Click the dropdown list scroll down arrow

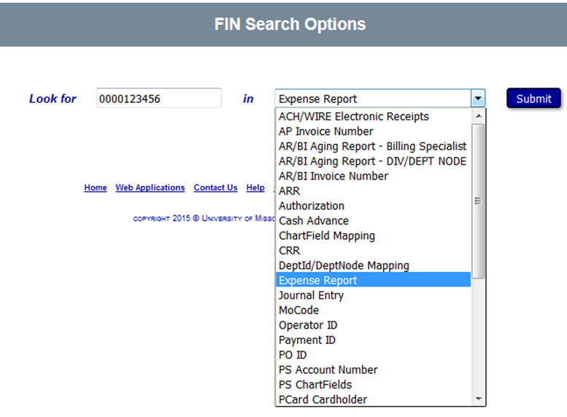pyautogui.click(x=479, y=399)
